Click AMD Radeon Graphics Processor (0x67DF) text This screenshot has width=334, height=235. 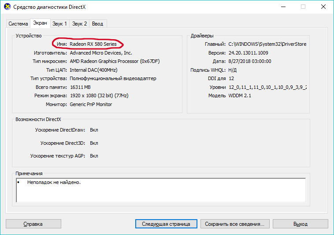115,61
